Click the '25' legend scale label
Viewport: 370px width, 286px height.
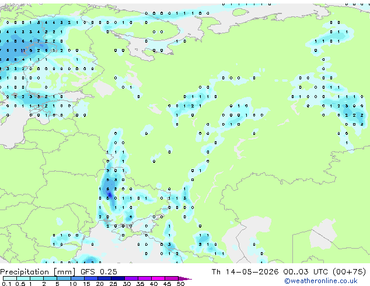click(x=113, y=284)
